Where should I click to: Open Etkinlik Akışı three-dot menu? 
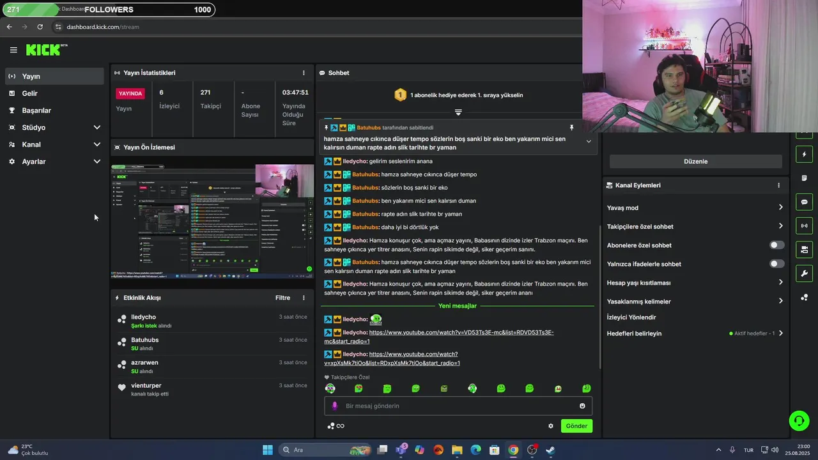304,298
